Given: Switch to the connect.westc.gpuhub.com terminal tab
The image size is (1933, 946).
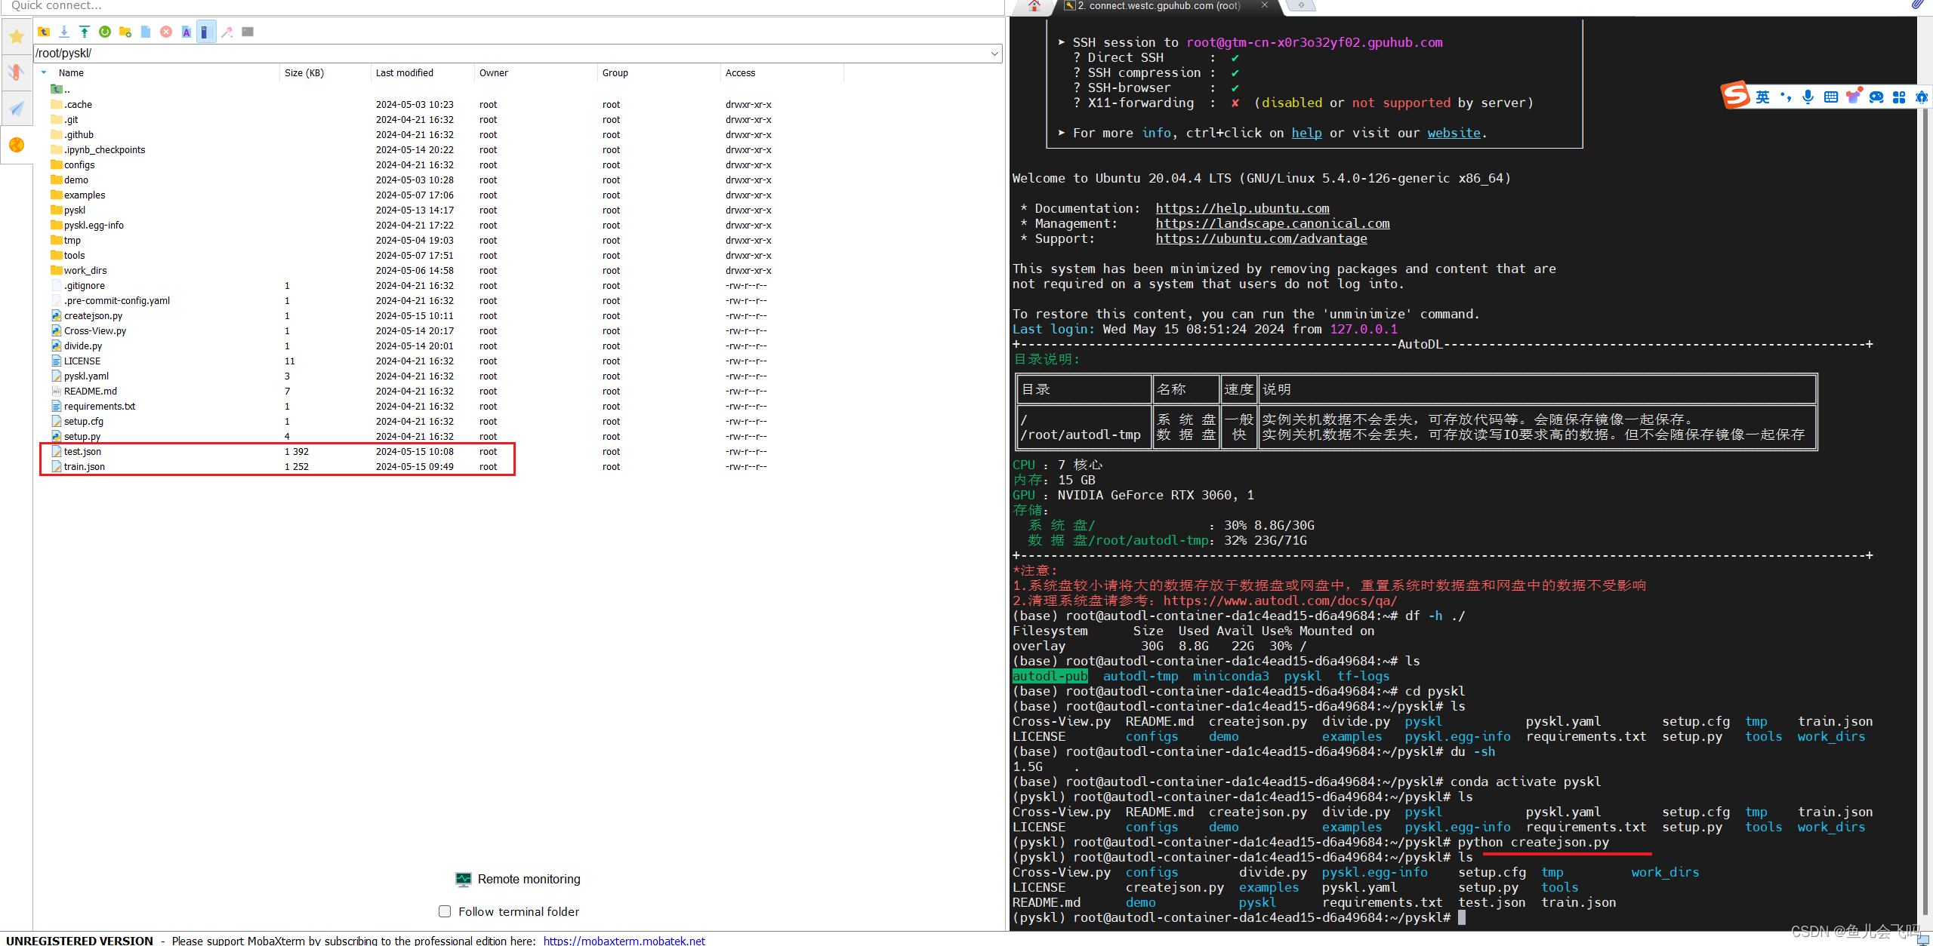Looking at the screenshot, I should point(1155,6).
